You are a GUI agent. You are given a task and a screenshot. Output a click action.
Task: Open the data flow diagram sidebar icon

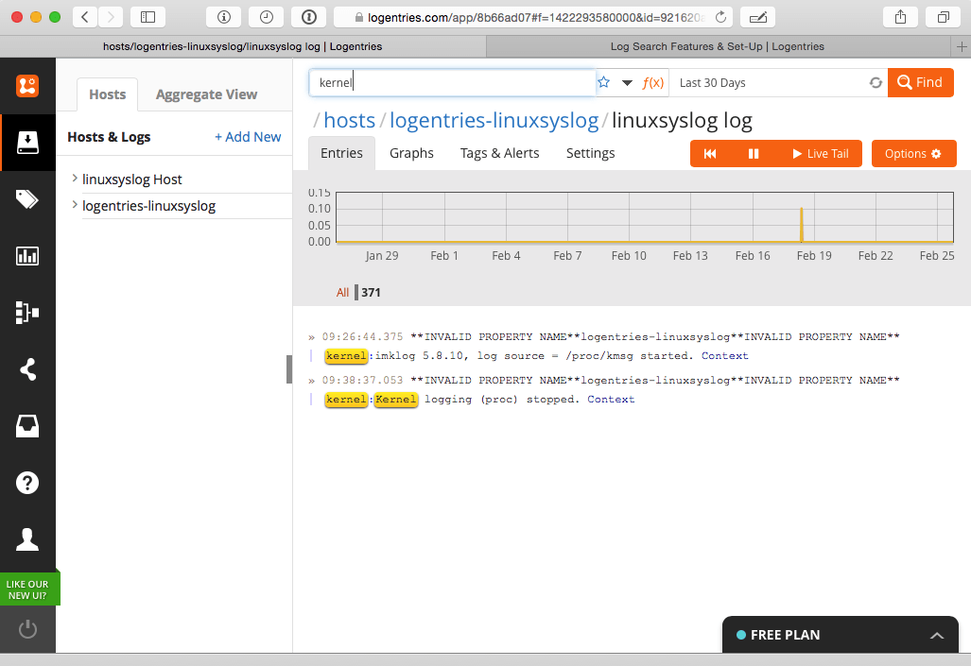27,313
